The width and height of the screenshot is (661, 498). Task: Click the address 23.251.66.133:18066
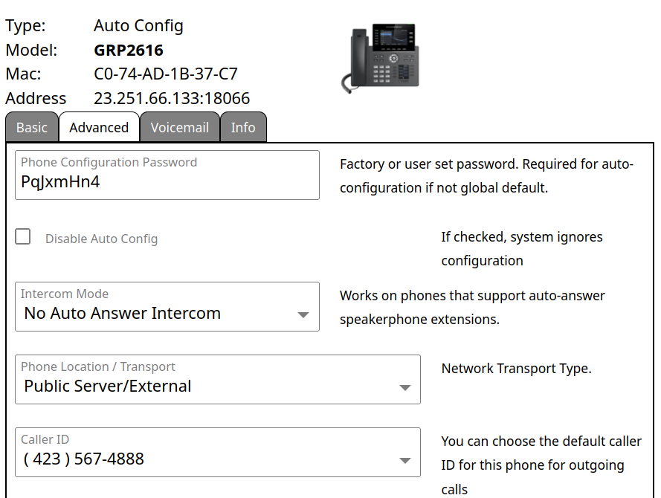[172, 98]
